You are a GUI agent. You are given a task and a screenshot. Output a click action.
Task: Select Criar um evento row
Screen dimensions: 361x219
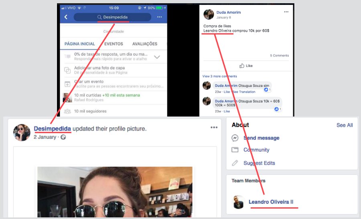(x=113, y=84)
